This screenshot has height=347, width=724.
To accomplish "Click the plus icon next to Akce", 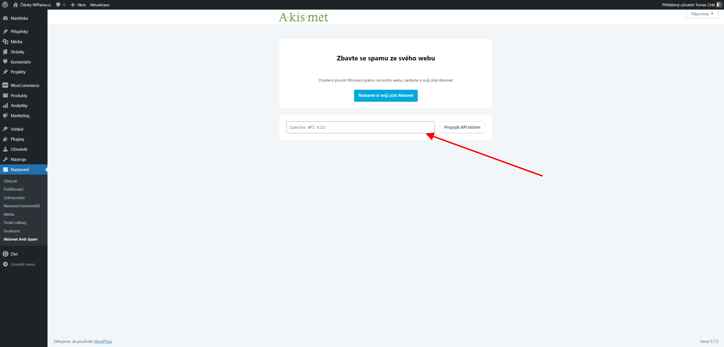I will [73, 5].
